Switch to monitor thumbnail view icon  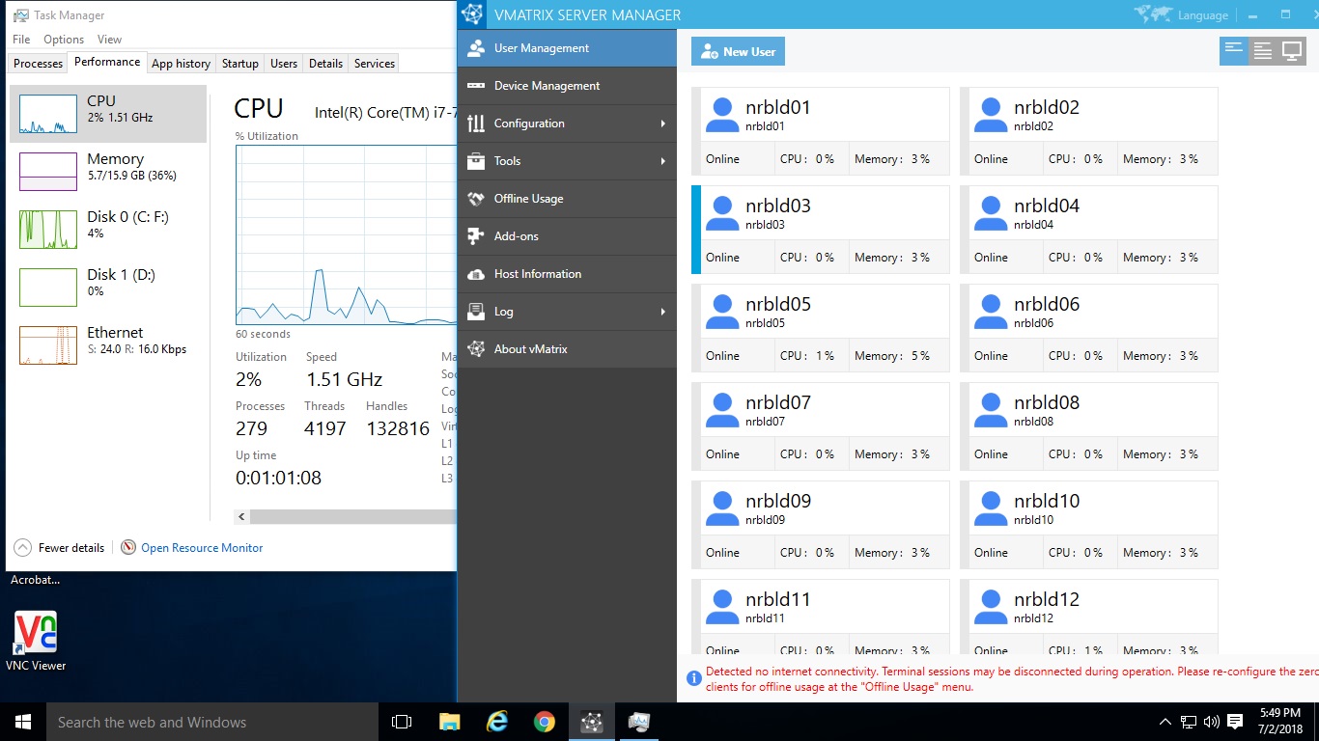[1292, 50]
